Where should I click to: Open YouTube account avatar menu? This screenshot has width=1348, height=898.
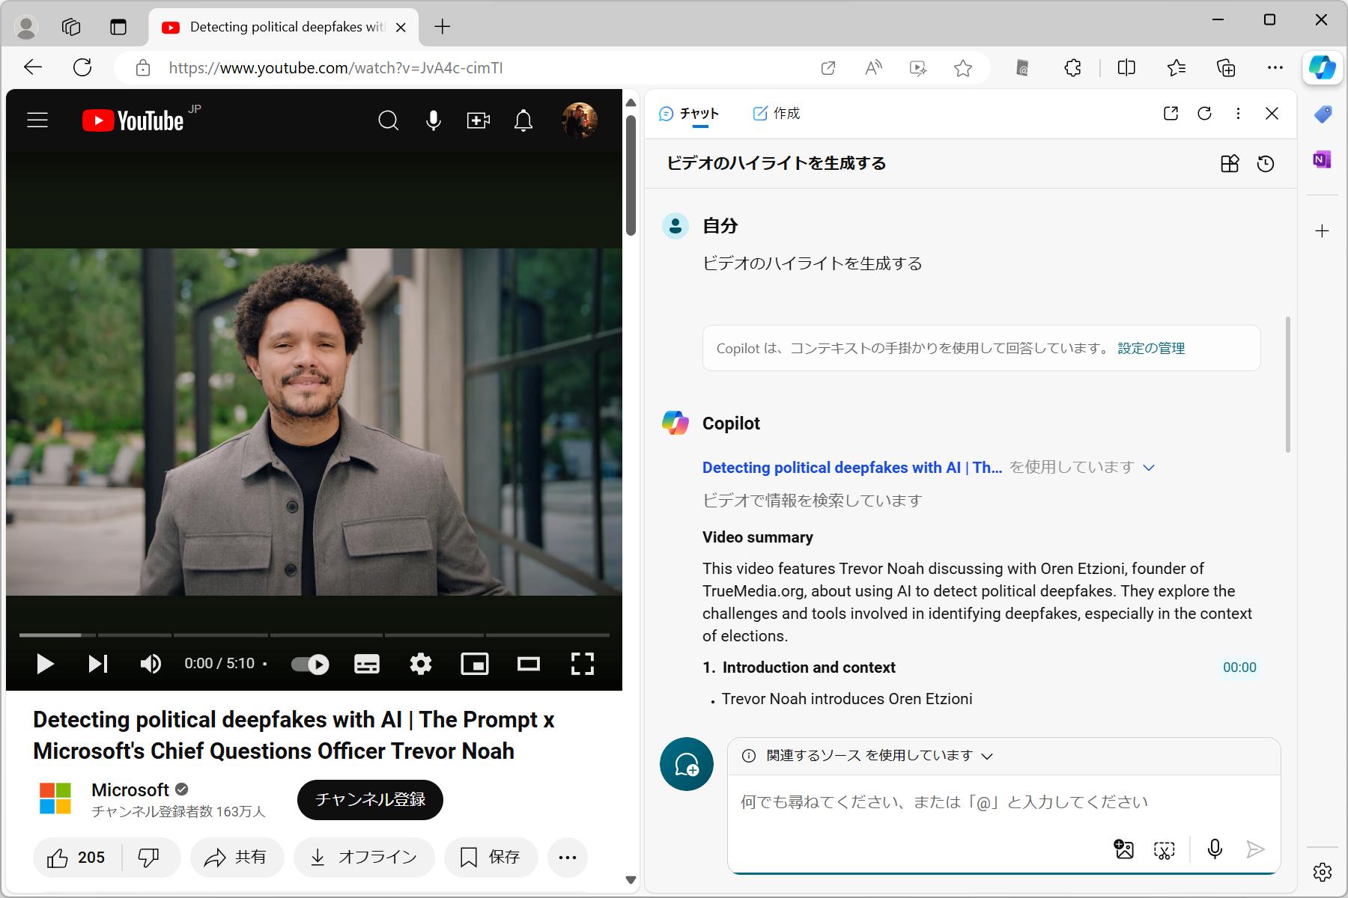[579, 120]
